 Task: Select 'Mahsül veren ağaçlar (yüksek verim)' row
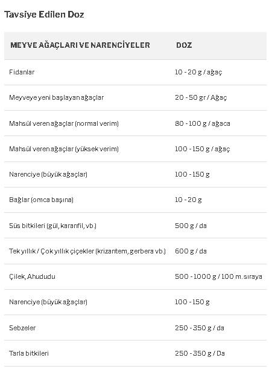point(135,149)
